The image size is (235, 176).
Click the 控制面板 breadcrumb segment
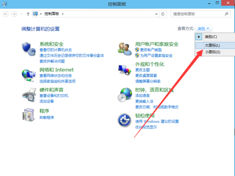coord(52,14)
